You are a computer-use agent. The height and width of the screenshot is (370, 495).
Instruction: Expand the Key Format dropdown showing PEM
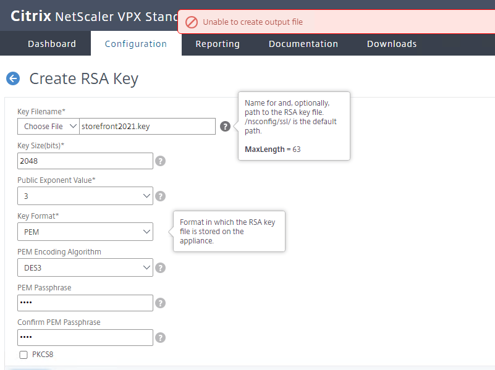(85, 232)
